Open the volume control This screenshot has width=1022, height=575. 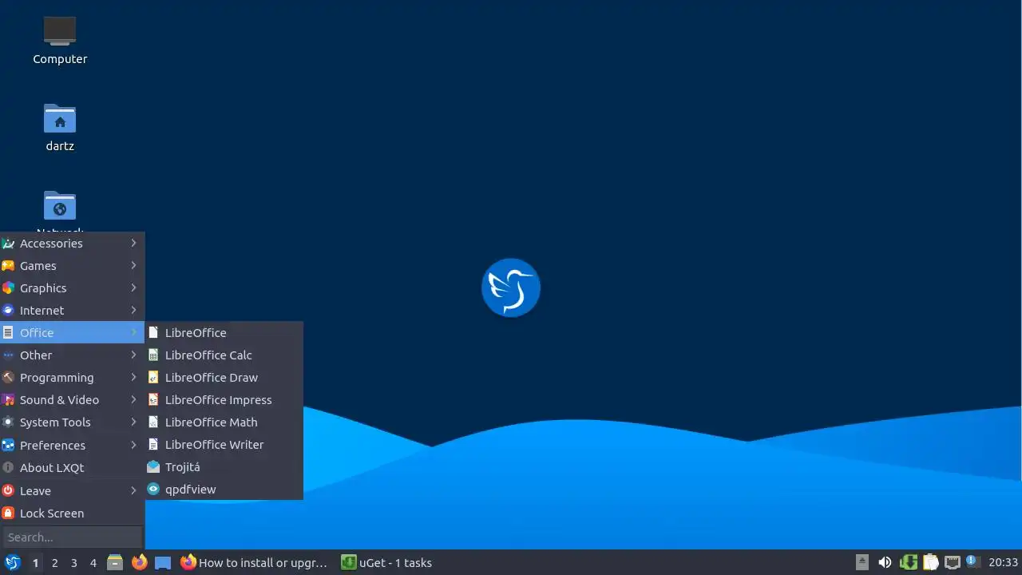pos(885,562)
